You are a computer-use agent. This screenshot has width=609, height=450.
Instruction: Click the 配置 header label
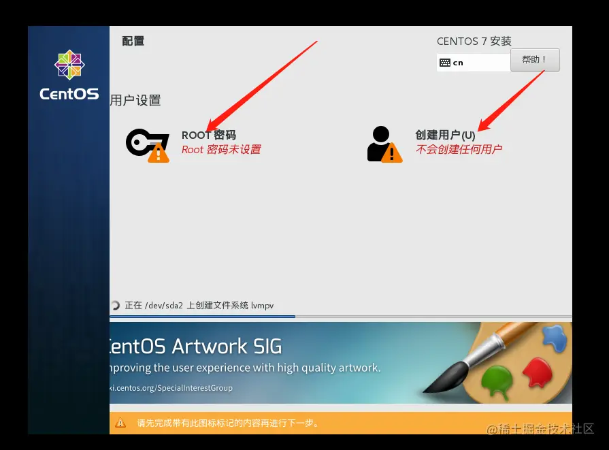coord(133,41)
